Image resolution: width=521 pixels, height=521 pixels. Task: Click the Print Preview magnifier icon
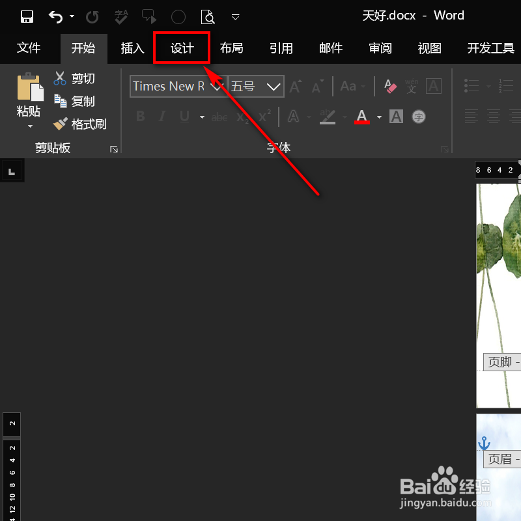[x=208, y=17]
